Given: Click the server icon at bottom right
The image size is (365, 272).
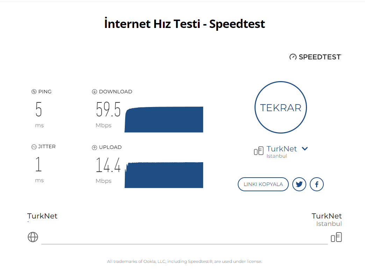Looking at the screenshot, I should point(336,237).
